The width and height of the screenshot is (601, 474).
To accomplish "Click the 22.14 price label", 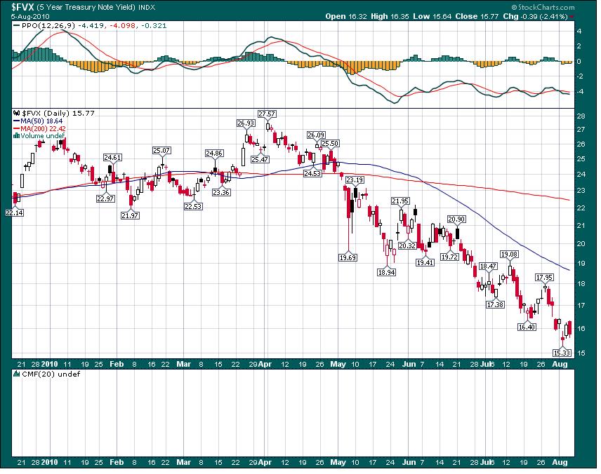I will [15, 212].
